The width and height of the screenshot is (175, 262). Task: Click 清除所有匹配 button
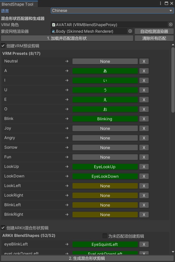154,38
